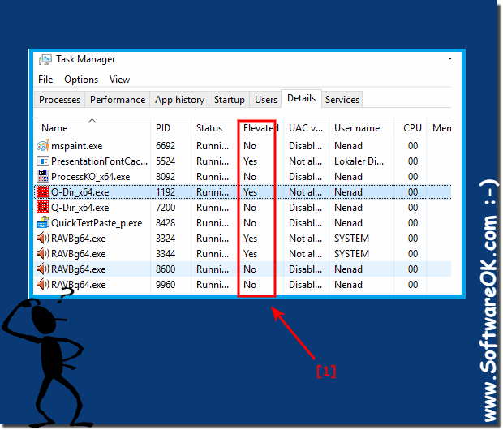Click PID value 8428

[166, 223]
